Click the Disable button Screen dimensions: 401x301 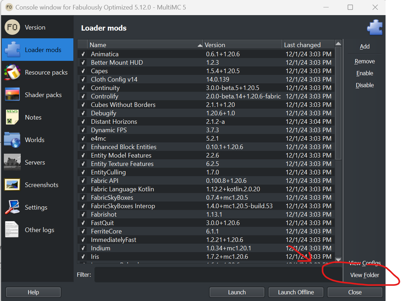click(365, 85)
